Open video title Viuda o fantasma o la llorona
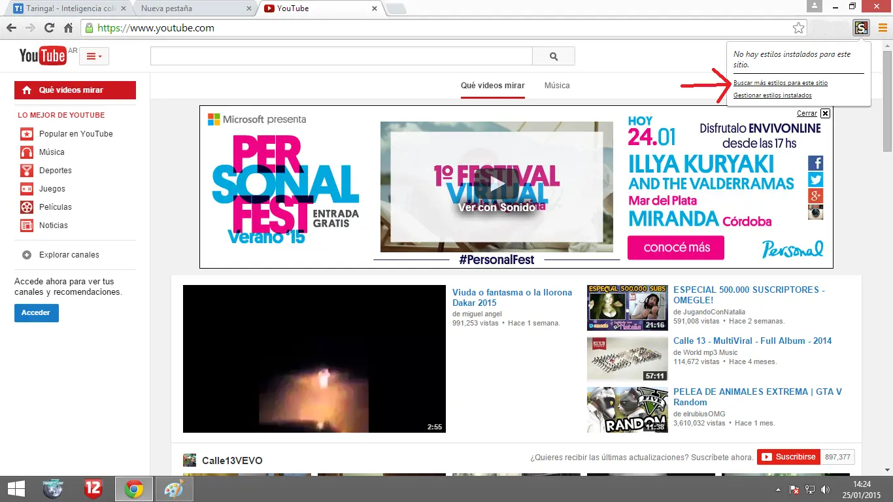893x502 pixels. [512, 297]
